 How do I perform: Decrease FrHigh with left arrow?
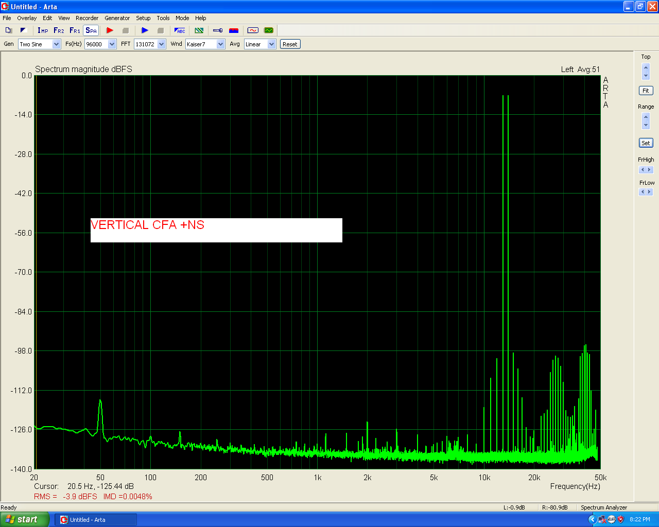click(x=642, y=170)
